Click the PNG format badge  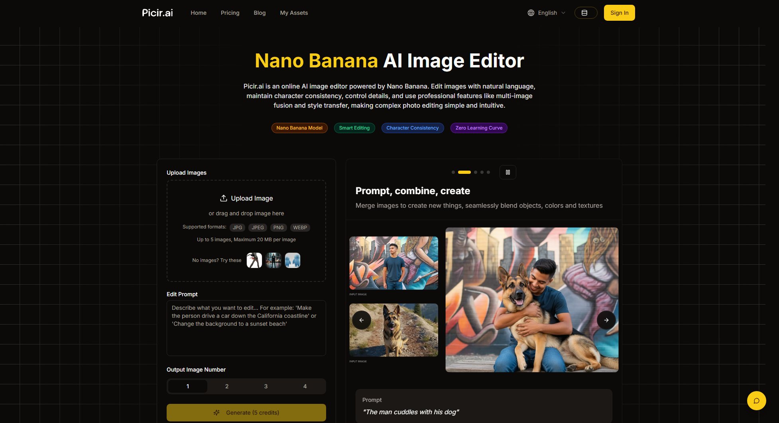pos(278,228)
